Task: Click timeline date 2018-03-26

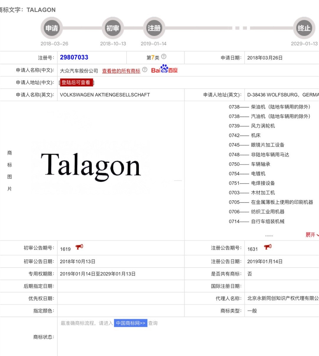Action: click(54, 44)
